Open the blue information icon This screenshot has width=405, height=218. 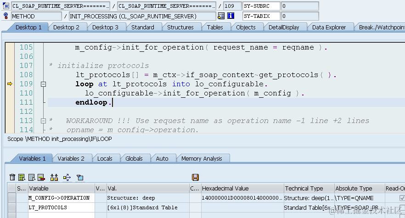(231, 16)
